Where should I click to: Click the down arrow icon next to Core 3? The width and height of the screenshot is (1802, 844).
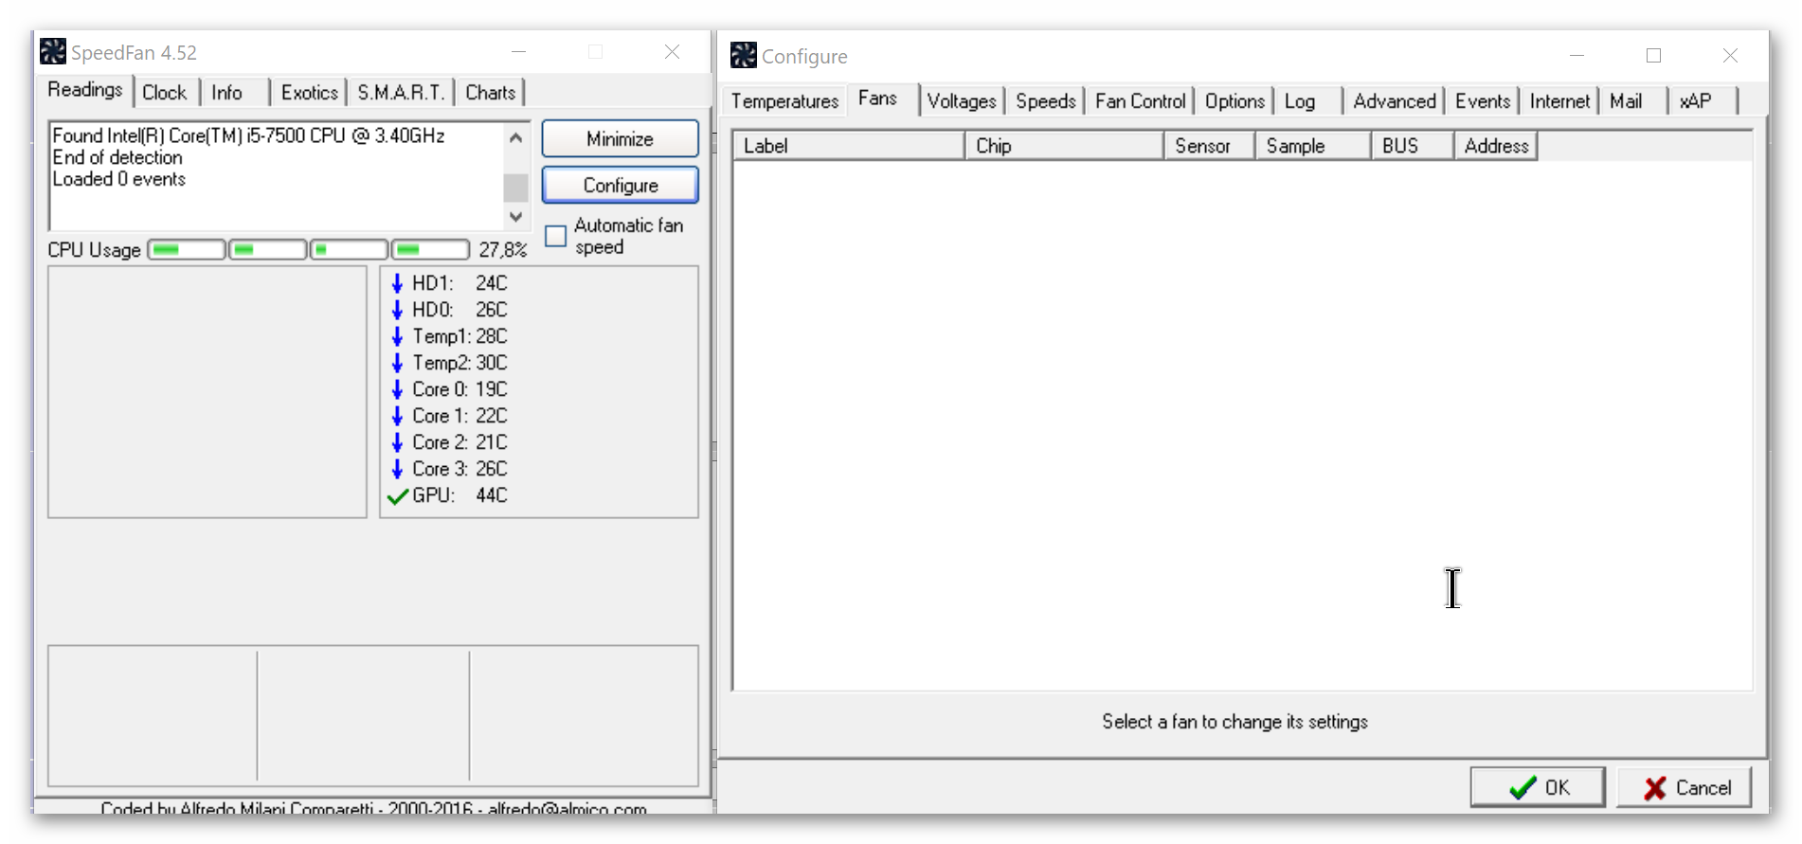[x=397, y=469]
